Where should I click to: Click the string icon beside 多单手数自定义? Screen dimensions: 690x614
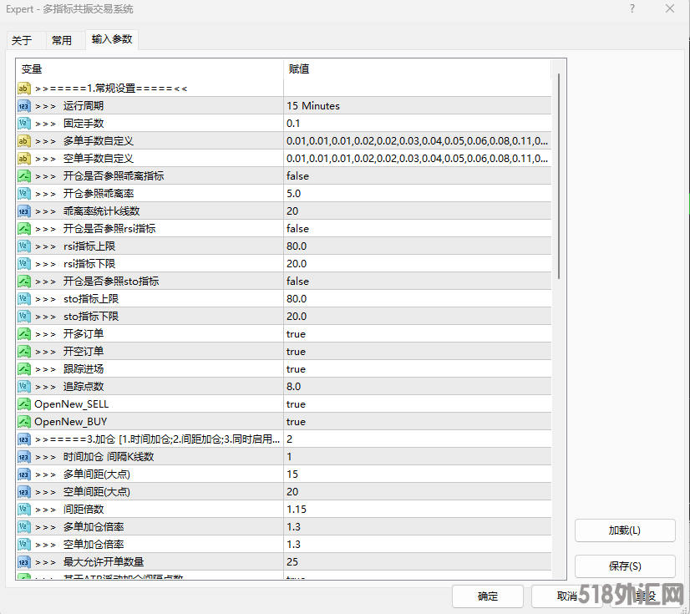(x=23, y=141)
